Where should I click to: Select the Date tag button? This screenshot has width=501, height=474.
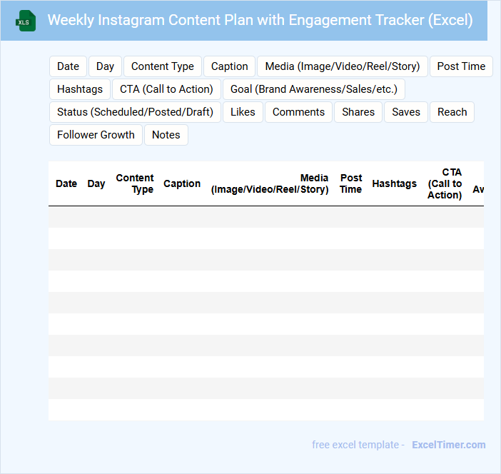click(x=68, y=66)
